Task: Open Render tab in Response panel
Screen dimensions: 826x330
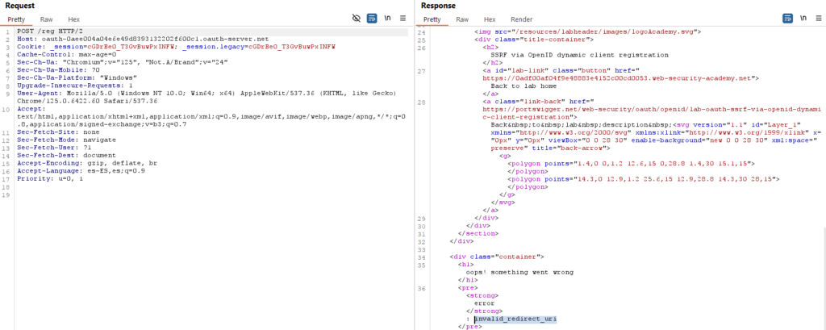Action: pyautogui.click(x=521, y=19)
